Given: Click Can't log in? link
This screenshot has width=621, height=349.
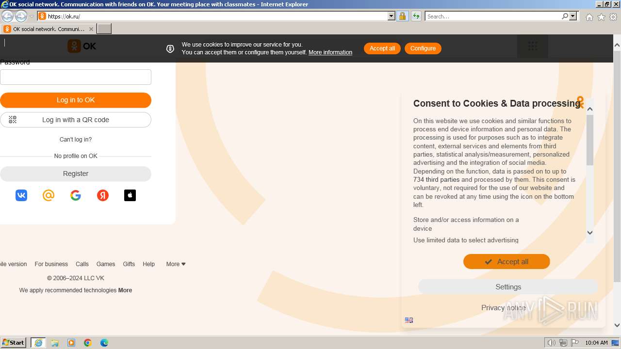Looking at the screenshot, I should [76, 140].
